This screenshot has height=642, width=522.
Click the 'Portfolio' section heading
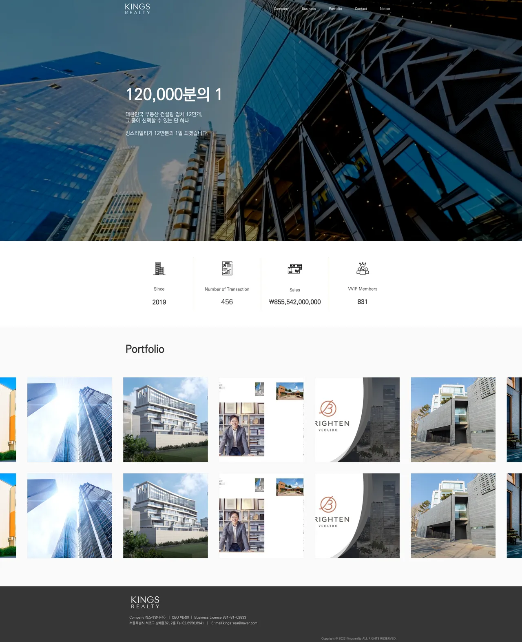tap(145, 349)
